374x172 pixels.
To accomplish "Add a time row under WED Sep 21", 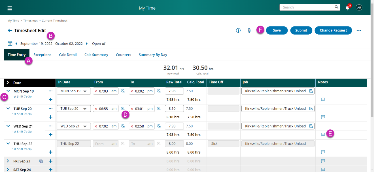I will point(51,135).
